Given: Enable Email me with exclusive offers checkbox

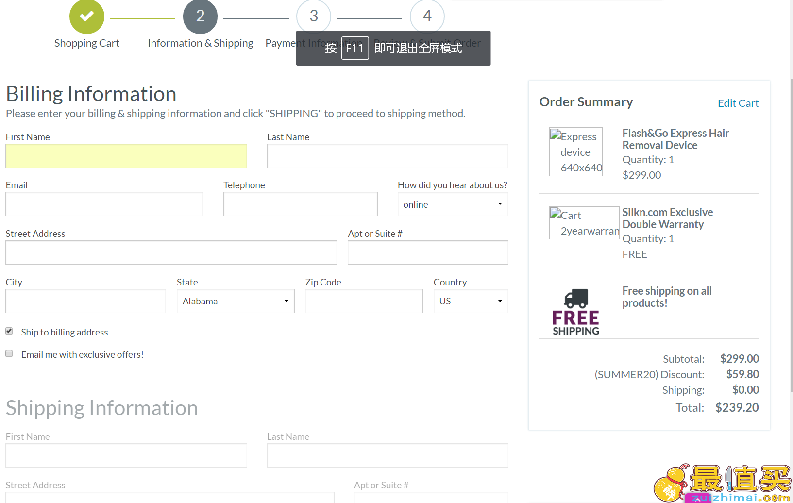Looking at the screenshot, I should 9,353.
